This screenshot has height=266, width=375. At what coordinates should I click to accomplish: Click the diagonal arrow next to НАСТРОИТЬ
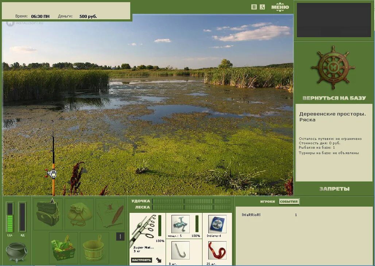(x=159, y=260)
